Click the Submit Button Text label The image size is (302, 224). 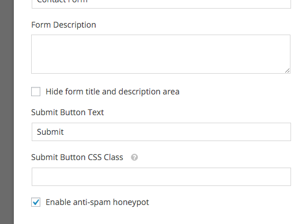(x=67, y=112)
